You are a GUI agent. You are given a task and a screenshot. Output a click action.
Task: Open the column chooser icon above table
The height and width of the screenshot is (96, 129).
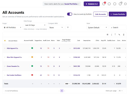point(124,34)
